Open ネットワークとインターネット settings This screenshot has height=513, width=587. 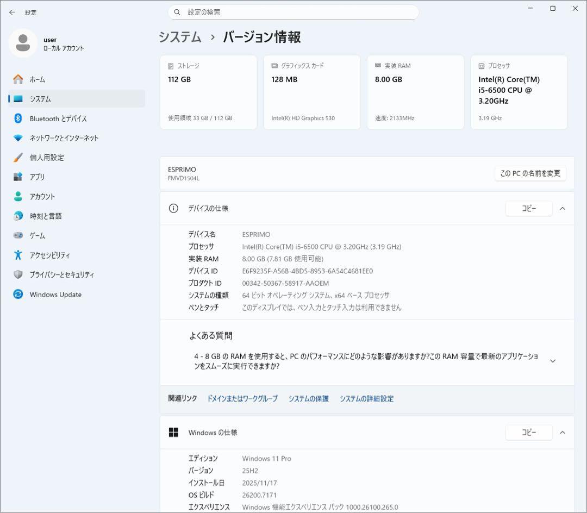(63, 138)
